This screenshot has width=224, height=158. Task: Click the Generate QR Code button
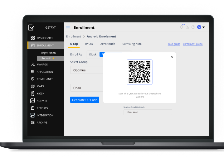(85, 100)
